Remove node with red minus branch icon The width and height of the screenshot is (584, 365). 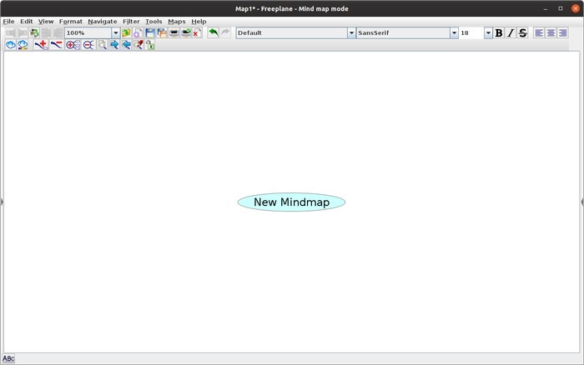pos(56,45)
